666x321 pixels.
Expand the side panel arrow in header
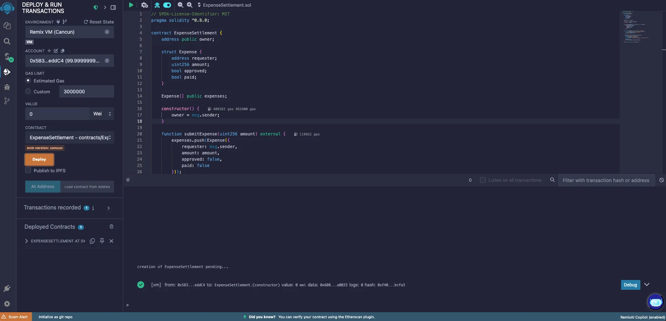105,8
